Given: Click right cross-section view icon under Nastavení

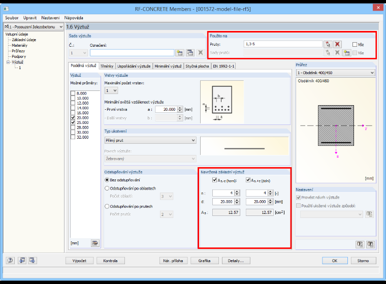Looking at the screenshot, I should coord(370,244).
